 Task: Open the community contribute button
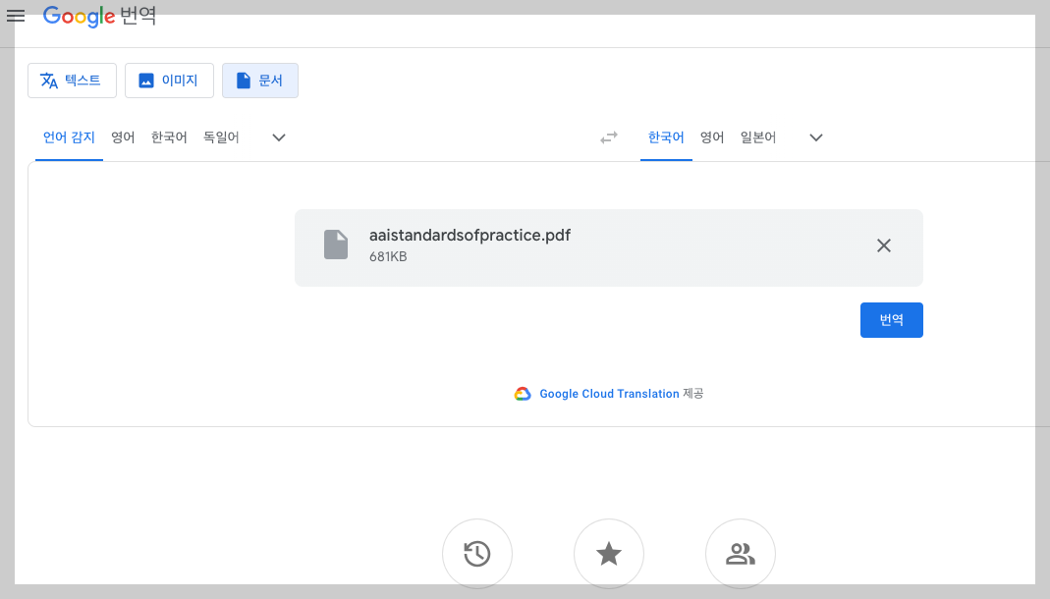tap(741, 554)
